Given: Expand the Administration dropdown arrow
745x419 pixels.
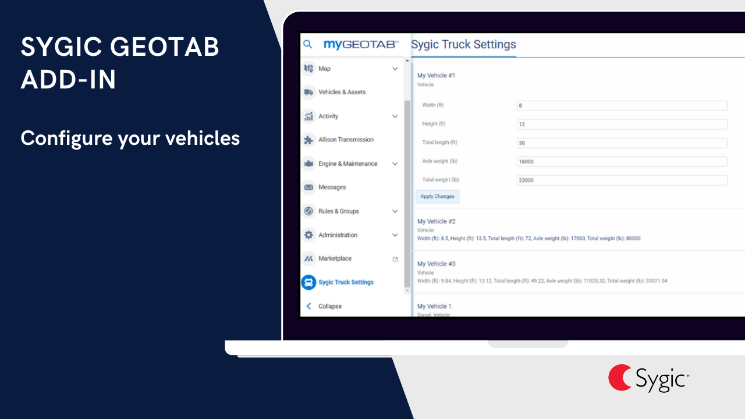Looking at the screenshot, I should pos(395,235).
